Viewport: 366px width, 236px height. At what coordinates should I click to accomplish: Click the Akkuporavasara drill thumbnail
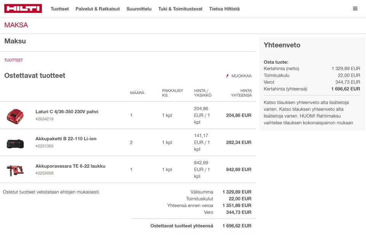pos(15,171)
